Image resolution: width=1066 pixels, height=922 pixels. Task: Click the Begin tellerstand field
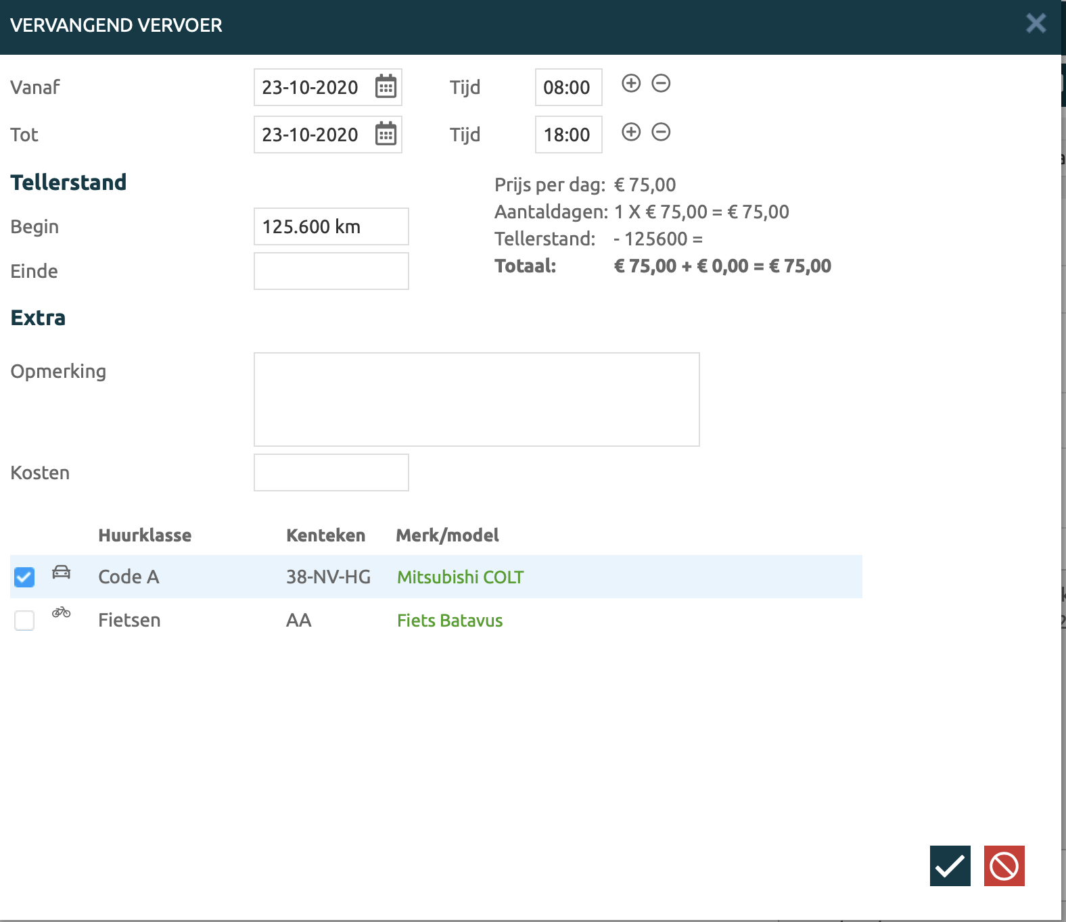pos(331,226)
